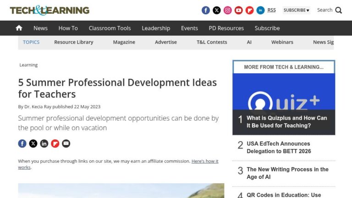Go to home via house icon
This screenshot has width=352, height=198.
pos(19,28)
